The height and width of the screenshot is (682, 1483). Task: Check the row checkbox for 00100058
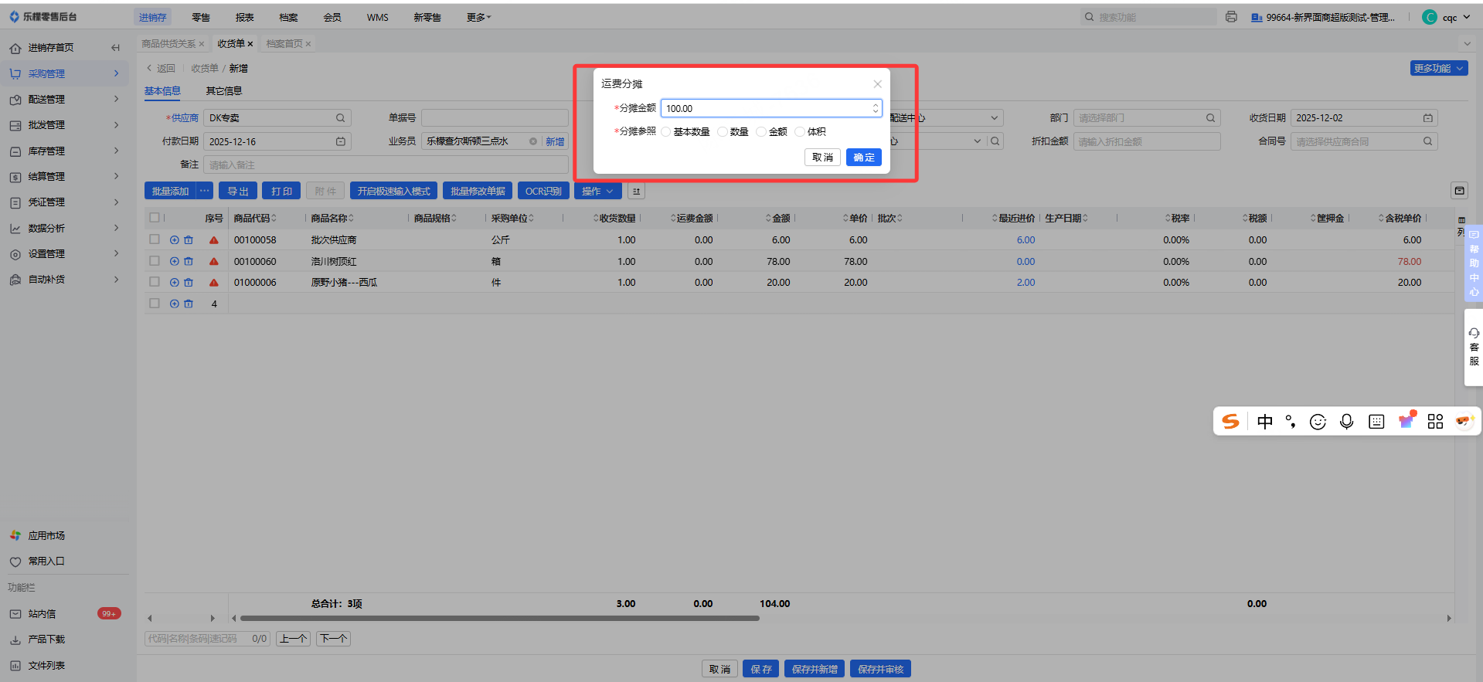coord(155,240)
